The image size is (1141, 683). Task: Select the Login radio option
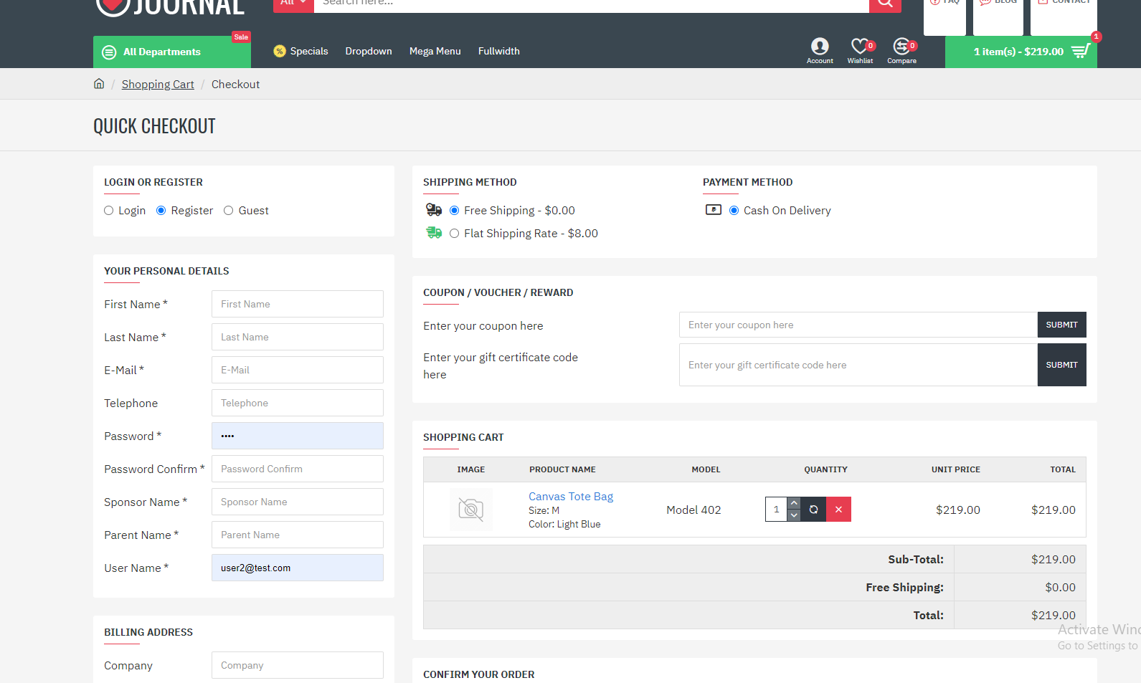[109, 211]
